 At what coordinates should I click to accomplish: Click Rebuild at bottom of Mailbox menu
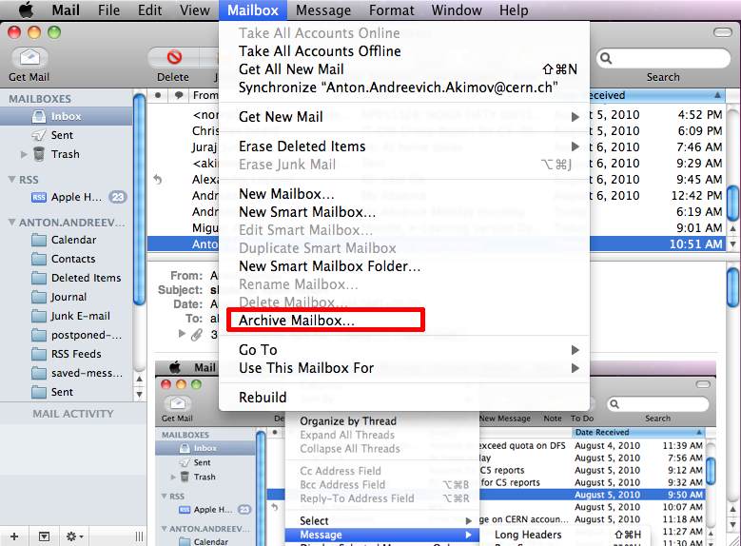tap(263, 398)
